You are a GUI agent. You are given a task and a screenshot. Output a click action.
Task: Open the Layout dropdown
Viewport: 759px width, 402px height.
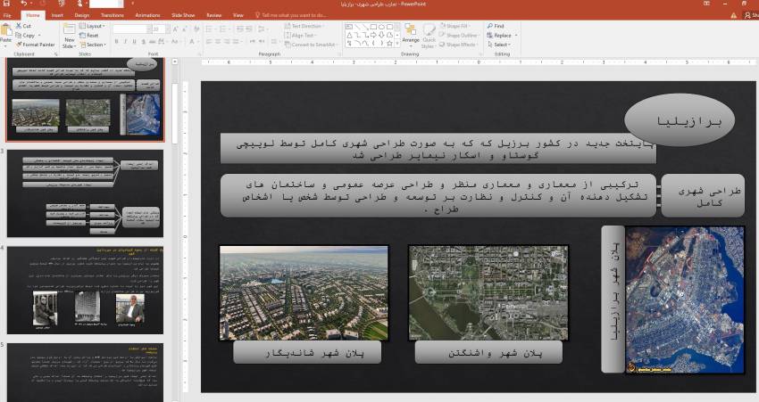pos(95,26)
